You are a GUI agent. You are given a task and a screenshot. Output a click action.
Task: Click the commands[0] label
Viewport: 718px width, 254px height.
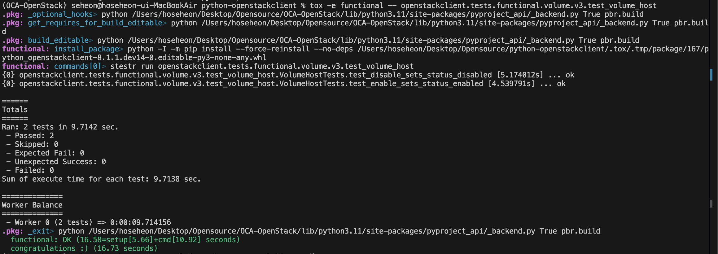pos(77,66)
